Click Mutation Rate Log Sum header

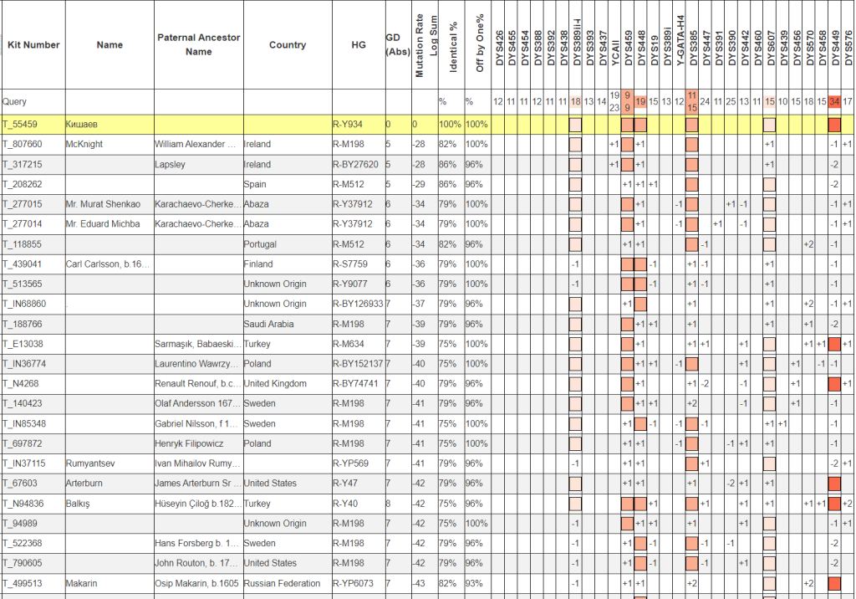click(x=423, y=45)
